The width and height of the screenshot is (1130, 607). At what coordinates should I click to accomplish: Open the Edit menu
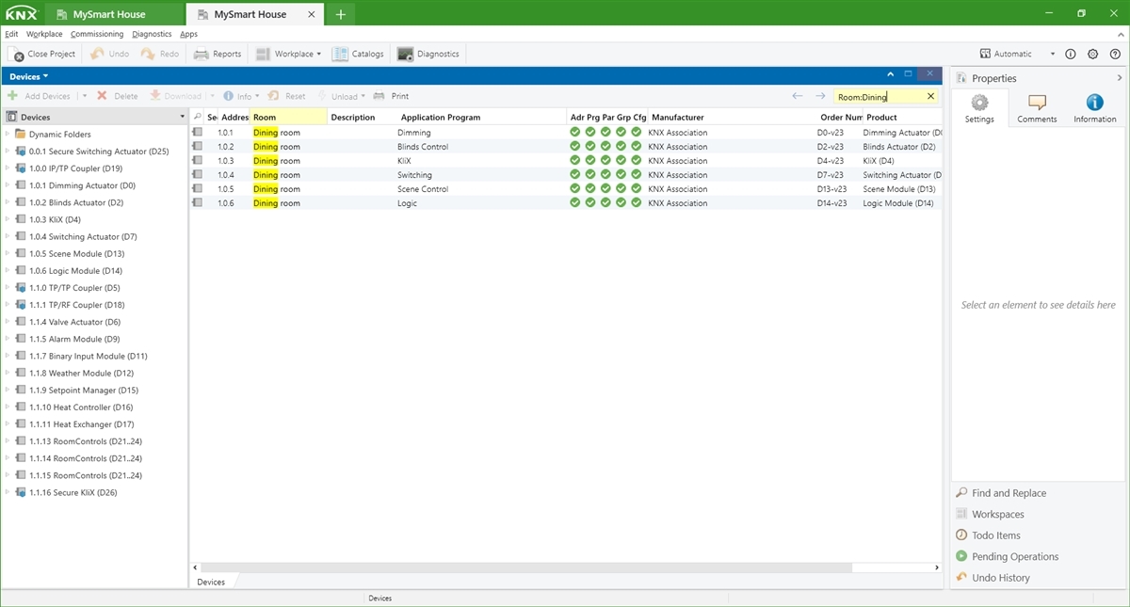click(x=11, y=34)
